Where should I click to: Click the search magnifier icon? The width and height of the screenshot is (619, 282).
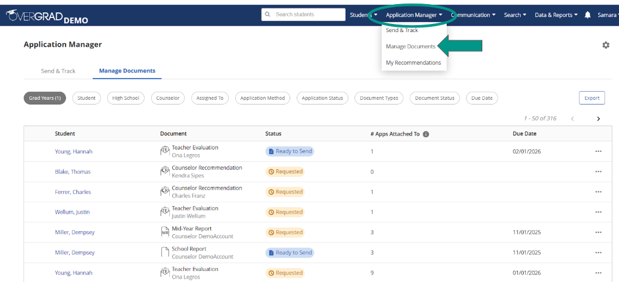click(x=267, y=15)
